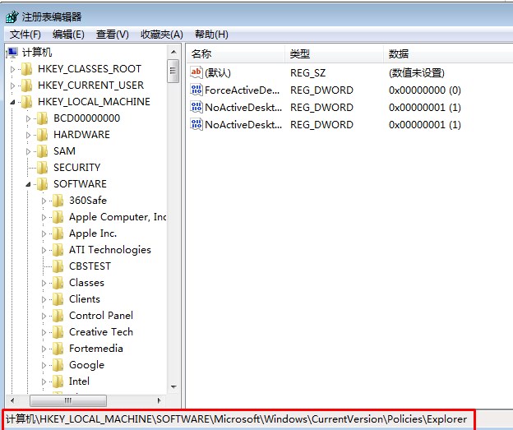Click the Registry Editor title bar icon
Viewport: 513px width, 430px height.
pos(12,16)
